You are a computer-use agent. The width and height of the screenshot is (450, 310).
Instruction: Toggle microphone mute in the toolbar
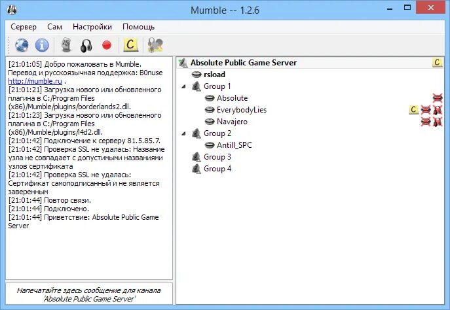66,45
